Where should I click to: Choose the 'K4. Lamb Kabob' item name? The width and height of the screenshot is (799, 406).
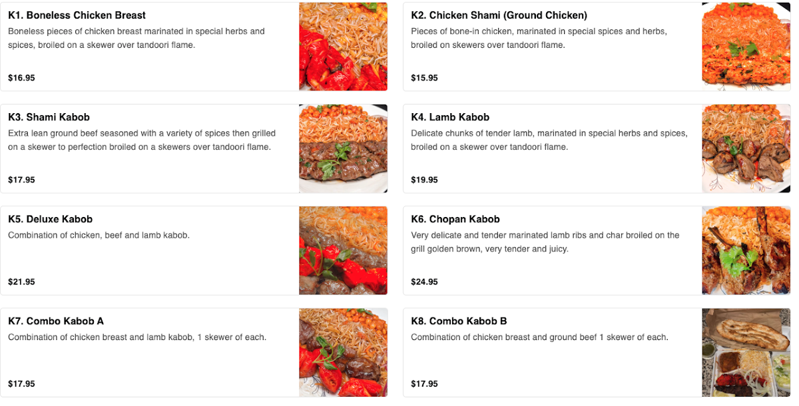click(450, 117)
